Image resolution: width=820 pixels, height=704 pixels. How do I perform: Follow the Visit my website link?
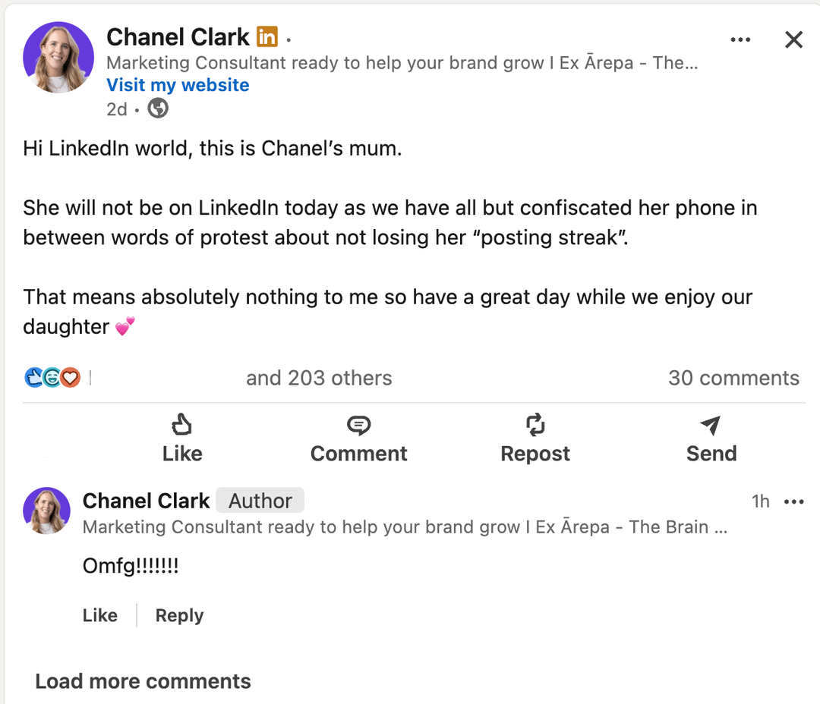(178, 85)
